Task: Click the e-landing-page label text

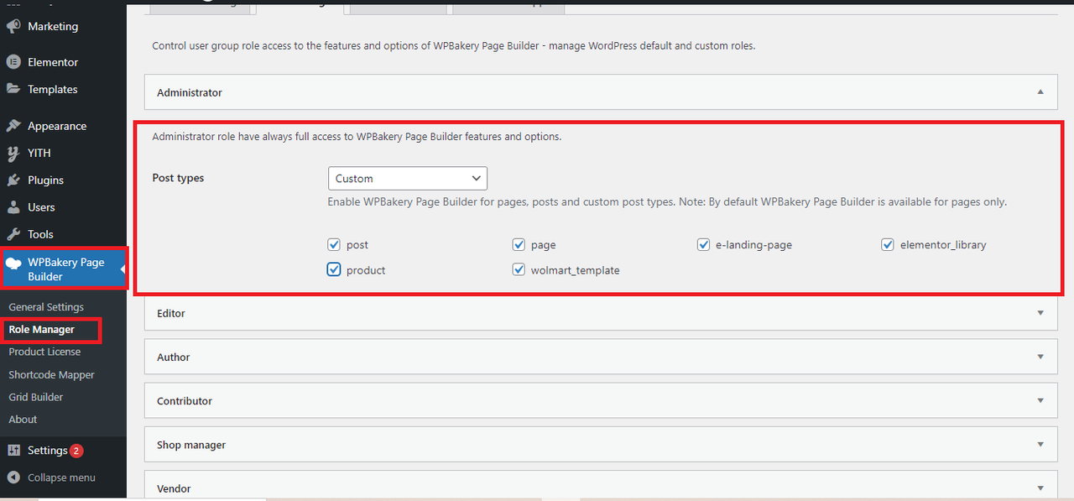Action: coord(753,245)
